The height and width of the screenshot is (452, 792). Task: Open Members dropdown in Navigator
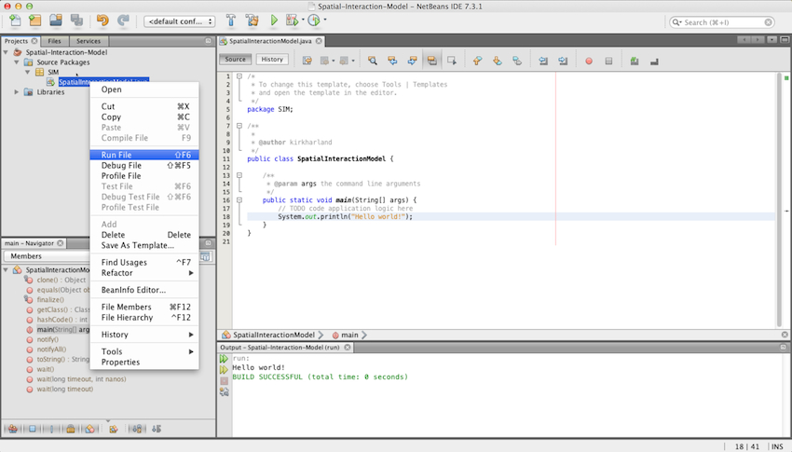point(46,256)
